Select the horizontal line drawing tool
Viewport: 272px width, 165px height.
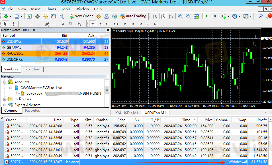tap(31, 24)
